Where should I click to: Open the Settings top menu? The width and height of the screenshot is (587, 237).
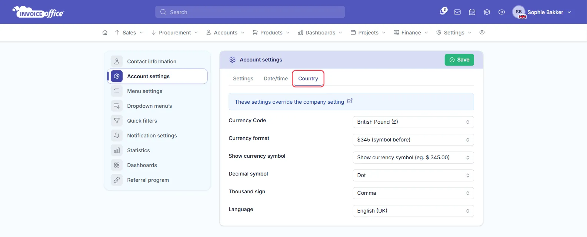(454, 33)
